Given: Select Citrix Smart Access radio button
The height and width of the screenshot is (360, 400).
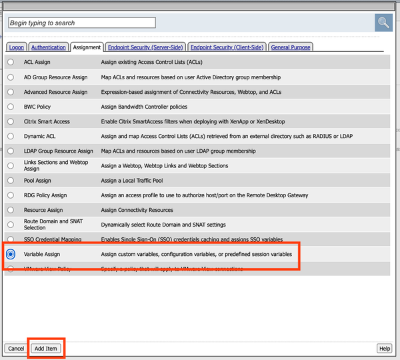Looking at the screenshot, I should [x=11, y=122].
